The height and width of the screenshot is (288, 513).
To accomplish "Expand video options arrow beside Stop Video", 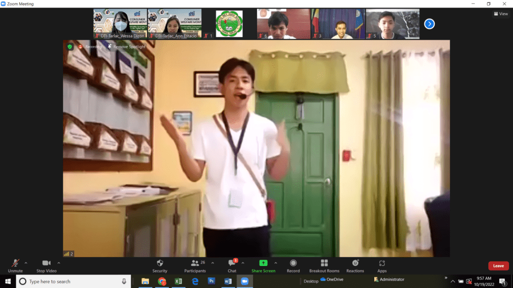I will tap(59, 262).
